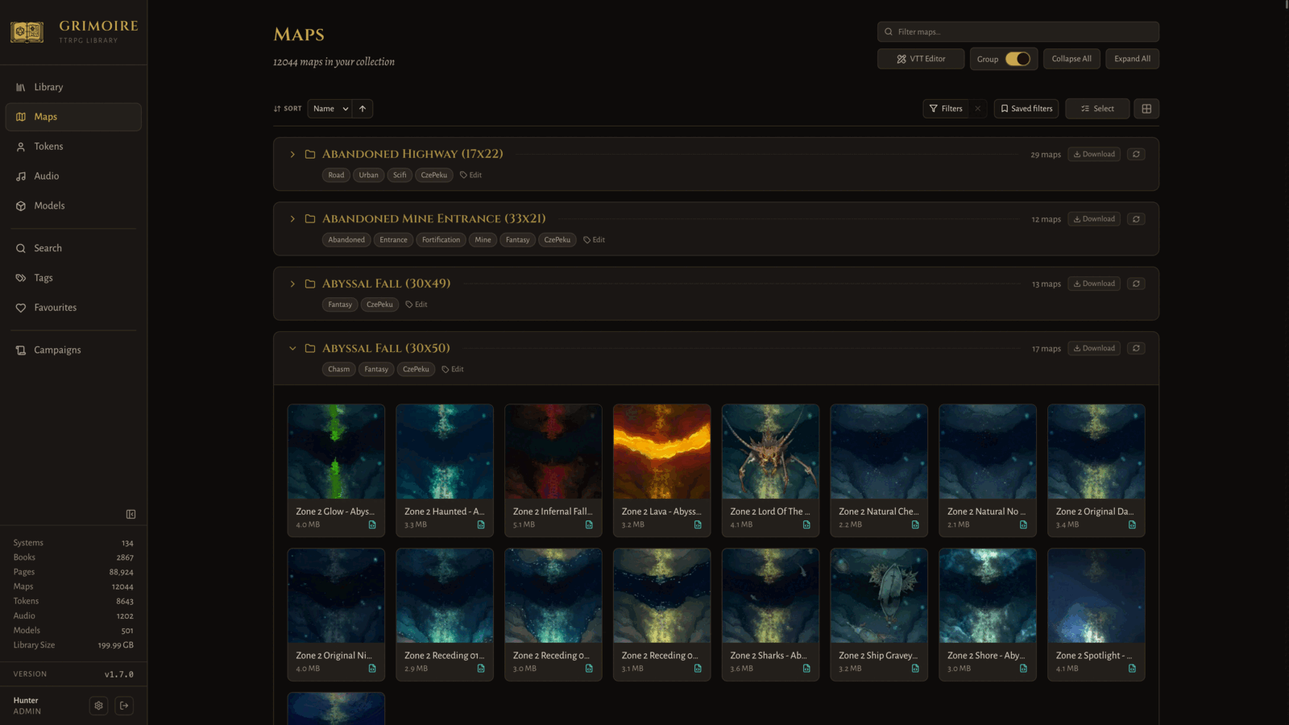
Task: Click file icon on Zone 2 Lord Of The card
Action: tap(806, 524)
